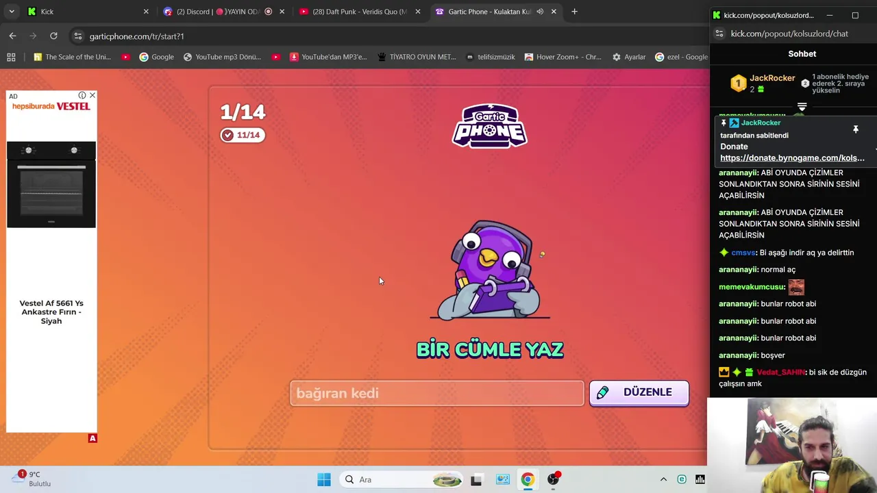Open OBS Studio from the taskbar
Viewport: 877px width, 493px height.
pos(553,479)
